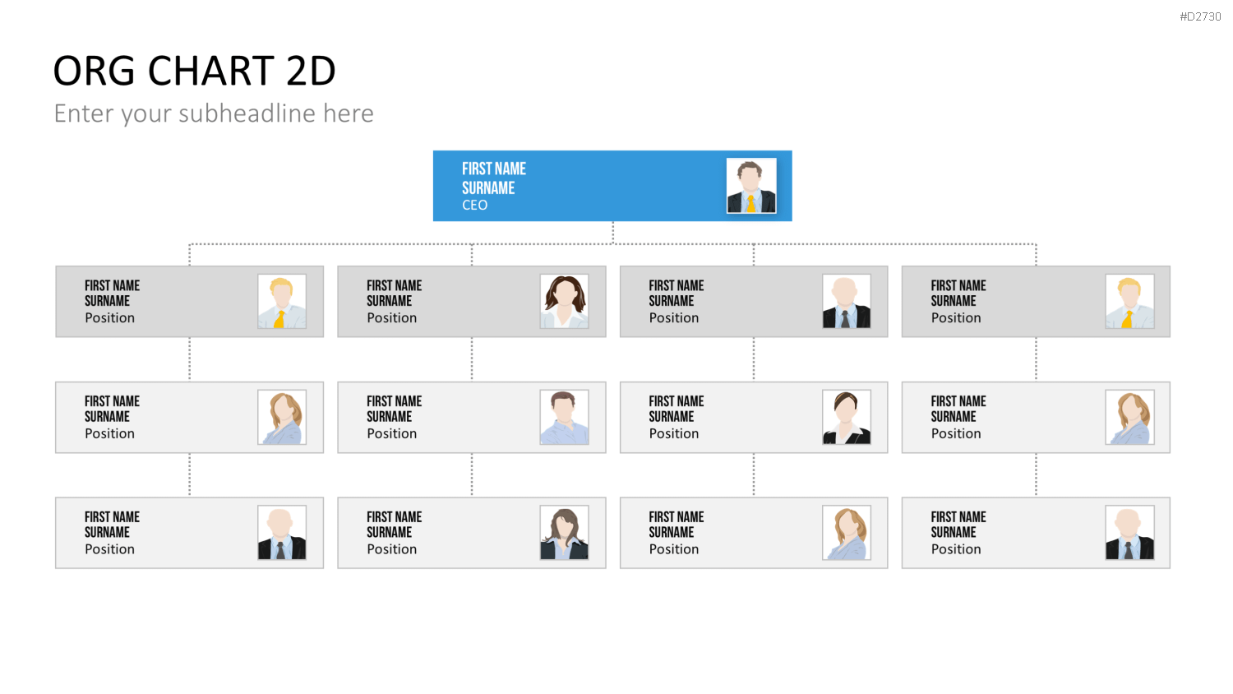
Task: Click the blond man avatar in the leftmost gray card
Action: point(282,302)
